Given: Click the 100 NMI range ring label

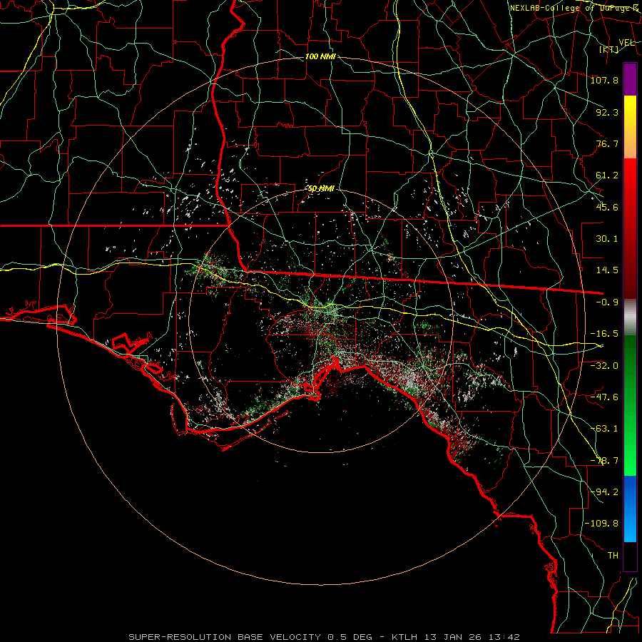Looking at the screenshot, I should click(320, 56).
